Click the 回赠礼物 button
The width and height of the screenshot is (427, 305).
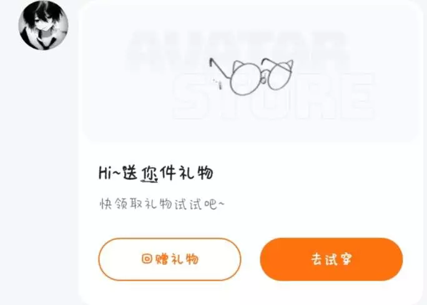[x=170, y=259]
